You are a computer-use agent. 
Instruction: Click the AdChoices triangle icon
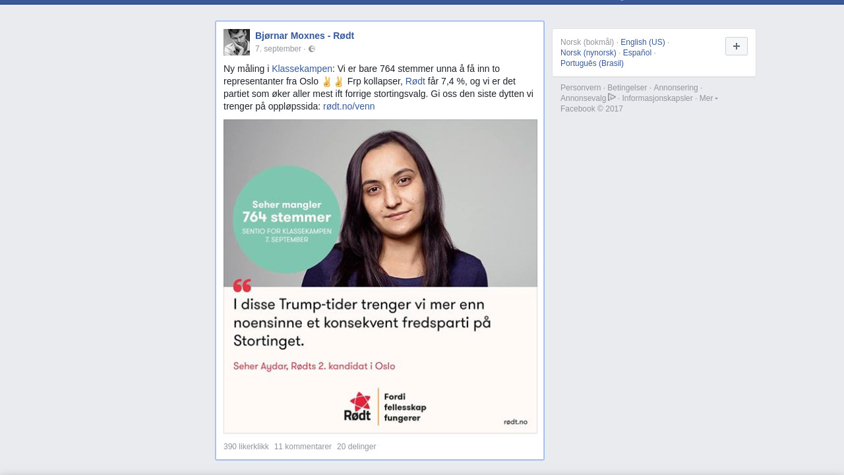[x=612, y=98]
